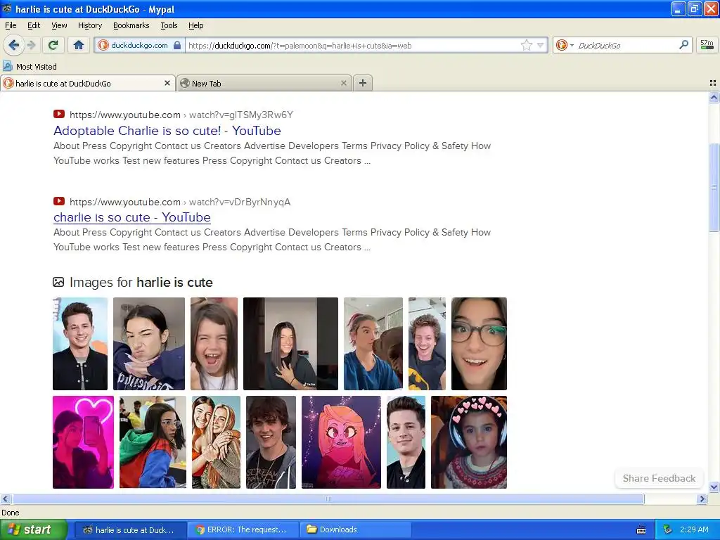Image resolution: width=720 pixels, height=540 pixels.
Task: Close the 'harlie is cute' tab
Action: (x=167, y=83)
